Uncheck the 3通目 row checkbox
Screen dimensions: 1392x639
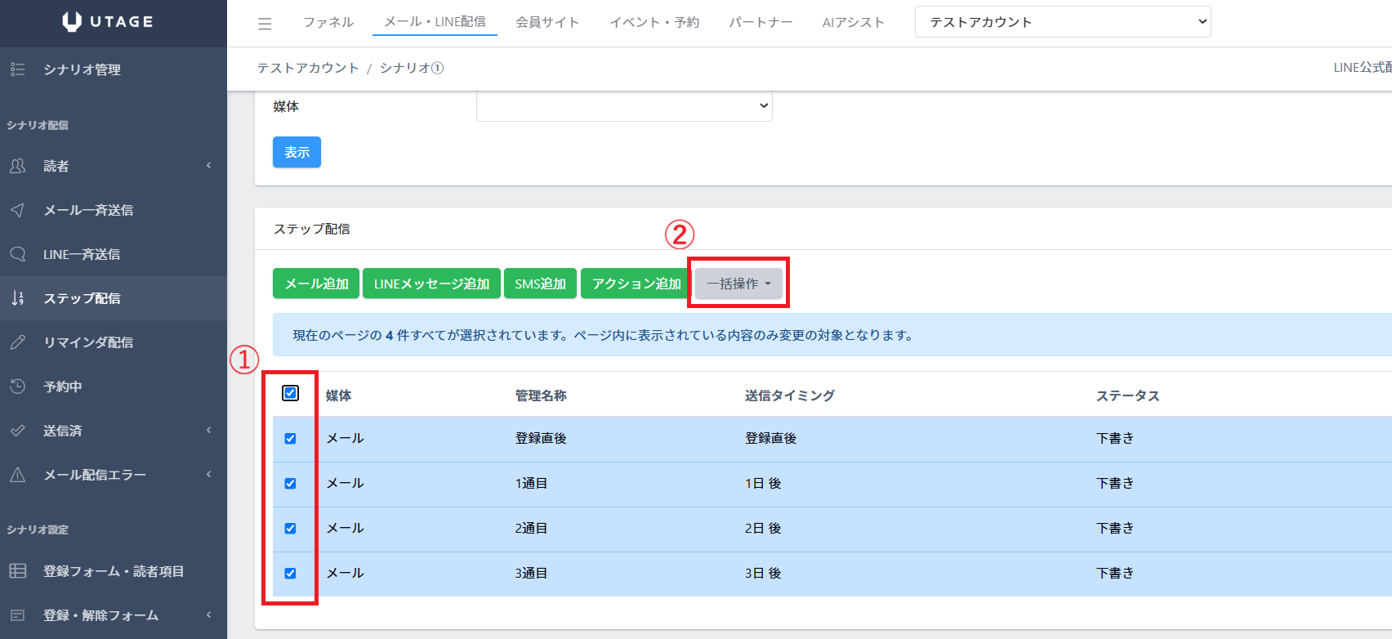tap(290, 574)
